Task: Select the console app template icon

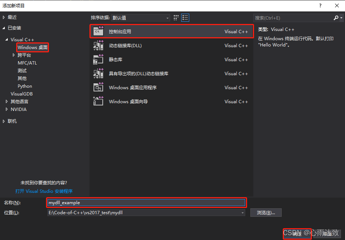Action: pyautogui.click(x=98, y=31)
